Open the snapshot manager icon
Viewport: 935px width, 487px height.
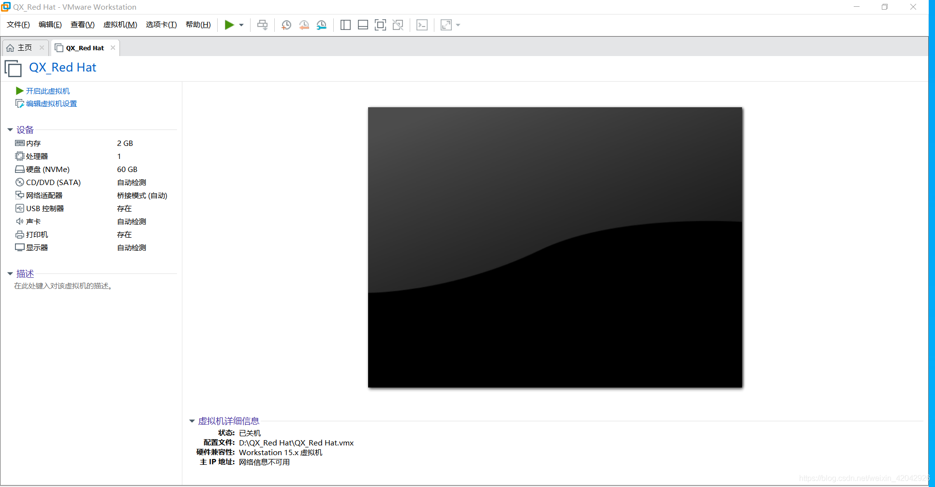(321, 25)
